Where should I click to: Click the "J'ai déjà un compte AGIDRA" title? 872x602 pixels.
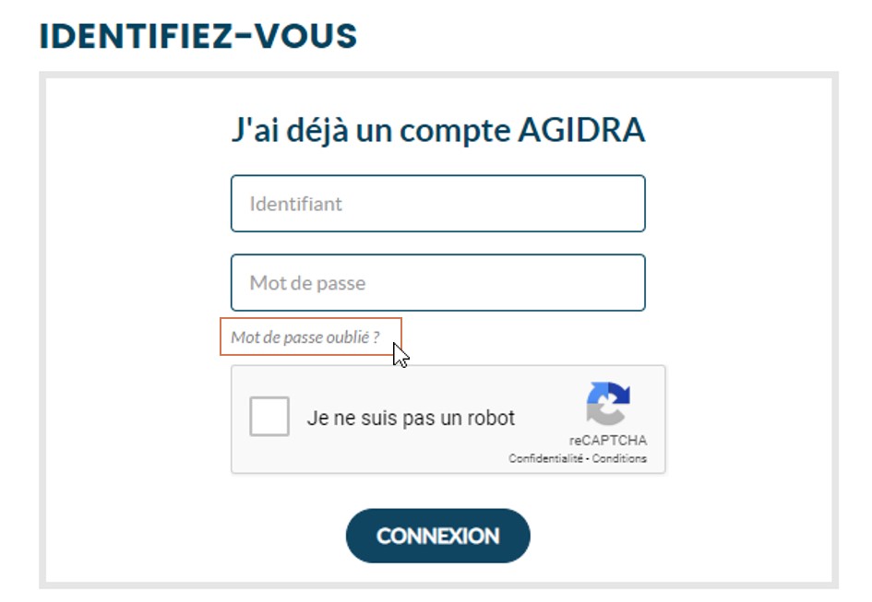point(437,131)
